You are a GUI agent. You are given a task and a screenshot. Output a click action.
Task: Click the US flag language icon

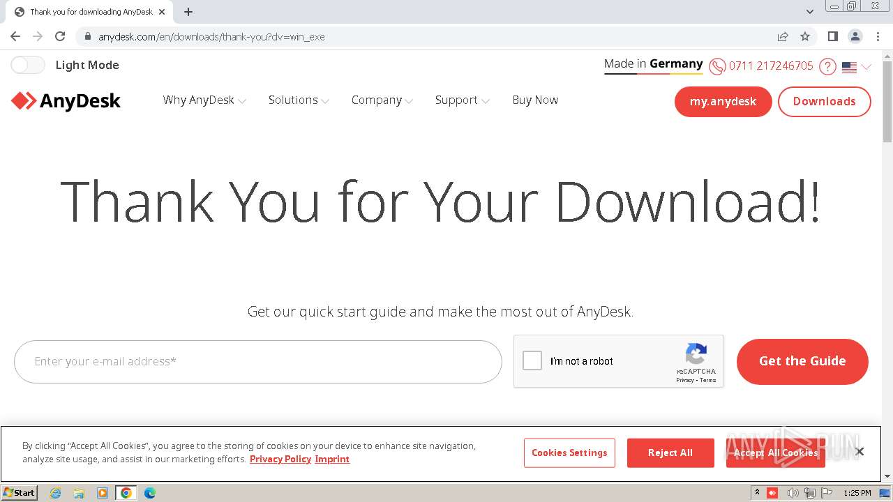point(849,67)
